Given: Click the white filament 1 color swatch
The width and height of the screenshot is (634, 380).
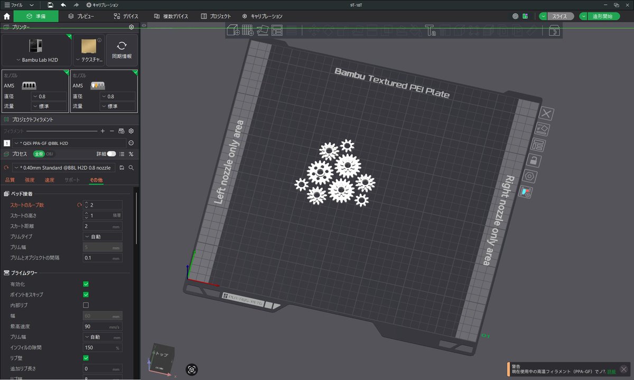Looking at the screenshot, I should (7, 143).
